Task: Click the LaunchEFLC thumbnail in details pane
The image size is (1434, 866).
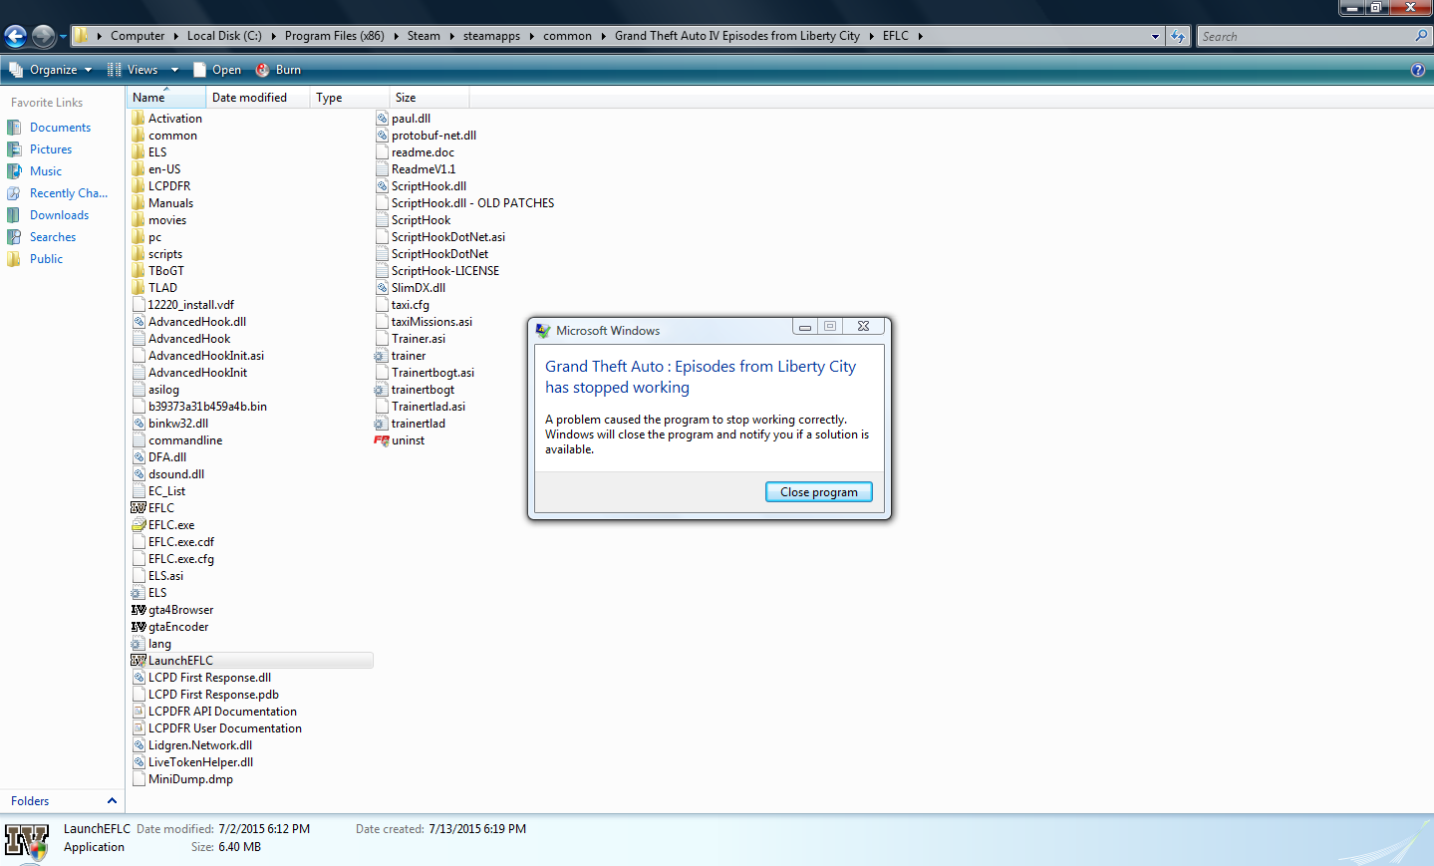Action: click(27, 841)
